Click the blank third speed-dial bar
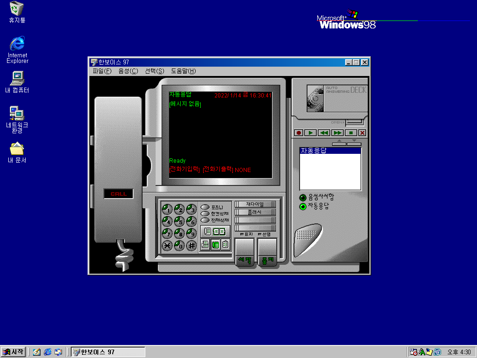 tap(255, 220)
